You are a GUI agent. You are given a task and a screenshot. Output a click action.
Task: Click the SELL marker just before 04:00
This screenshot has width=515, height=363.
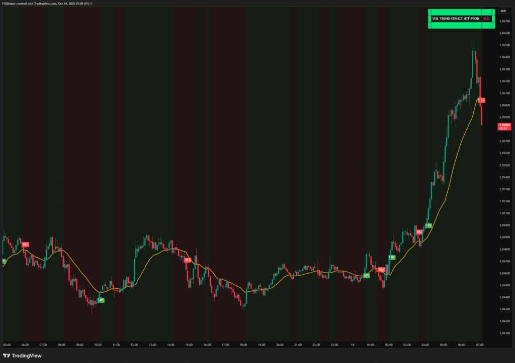click(419, 232)
